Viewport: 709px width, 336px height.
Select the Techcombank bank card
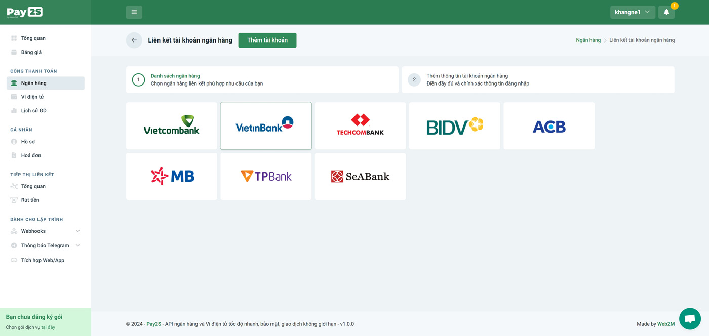coord(360,126)
